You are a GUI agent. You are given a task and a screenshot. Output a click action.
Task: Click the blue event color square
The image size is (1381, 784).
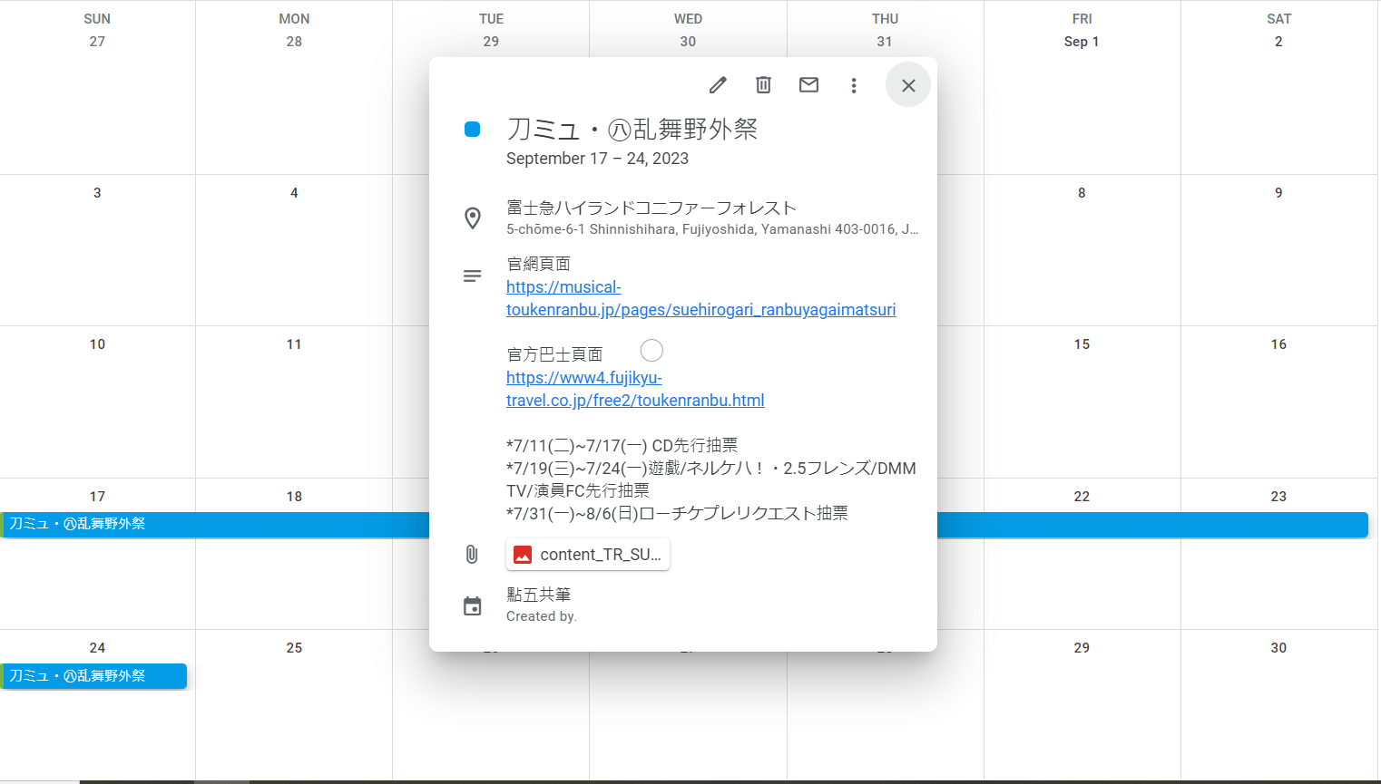click(472, 130)
